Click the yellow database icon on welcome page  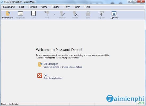point(40,64)
